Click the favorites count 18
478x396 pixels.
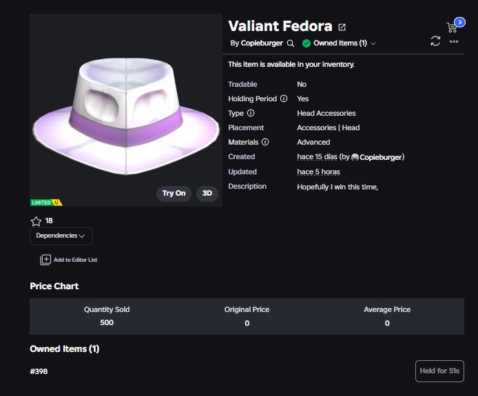pyautogui.click(x=49, y=220)
